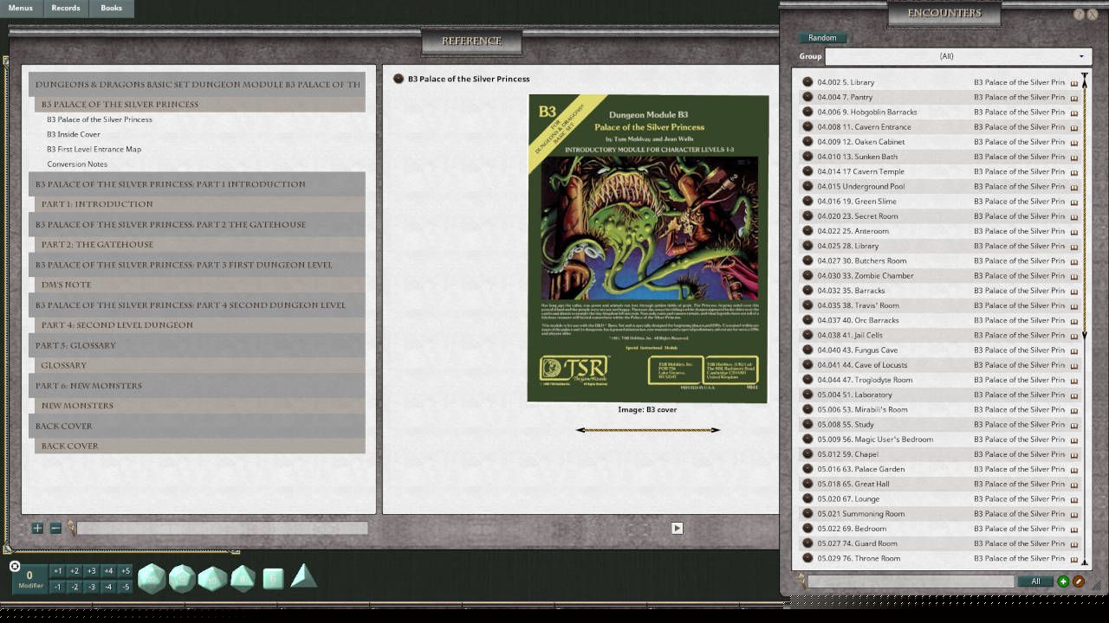Open the 11. Cavern Entrance link icon
Viewport: 1109px width, 623px height.
pos(807,126)
